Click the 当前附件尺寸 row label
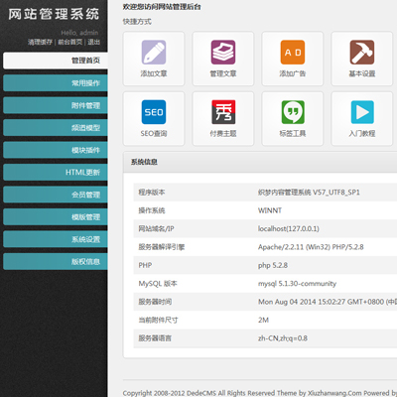Viewport: 397px width, 397px height. [158, 320]
